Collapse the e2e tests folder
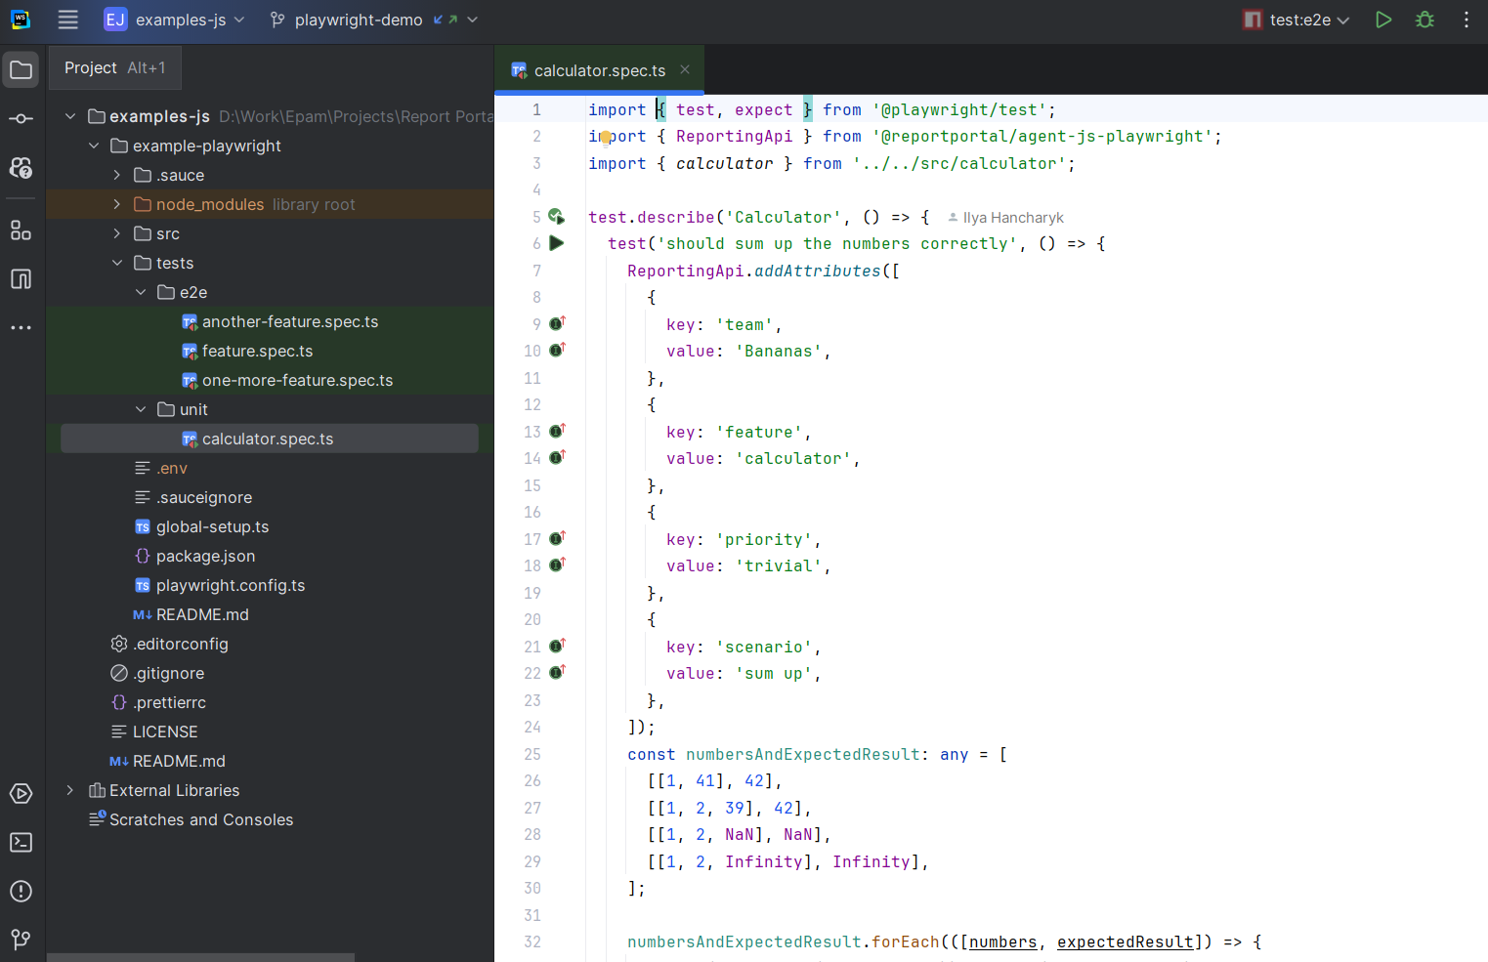Viewport: 1488px width, 962px height. [x=140, y=291]
